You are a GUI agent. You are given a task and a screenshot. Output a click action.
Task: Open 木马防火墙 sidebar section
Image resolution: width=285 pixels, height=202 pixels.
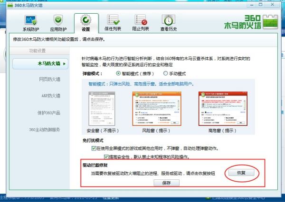pyautogui.click(x=40, y=64)
